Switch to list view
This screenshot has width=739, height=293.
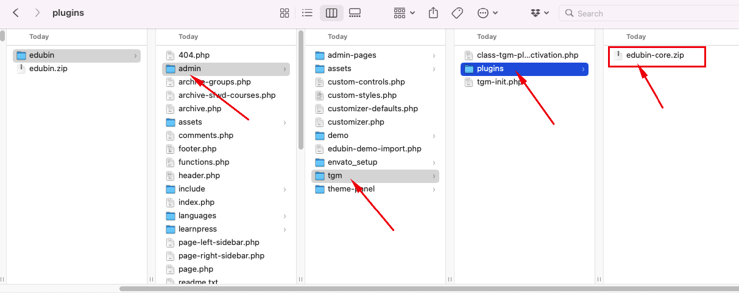[308, 13]
